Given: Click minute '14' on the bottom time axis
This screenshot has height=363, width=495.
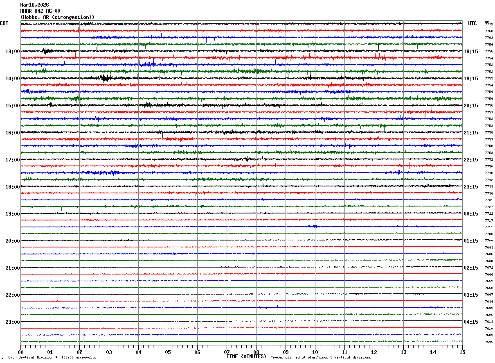Looking at the screenshot, I should pyautogui.click(x=433, y=352).
